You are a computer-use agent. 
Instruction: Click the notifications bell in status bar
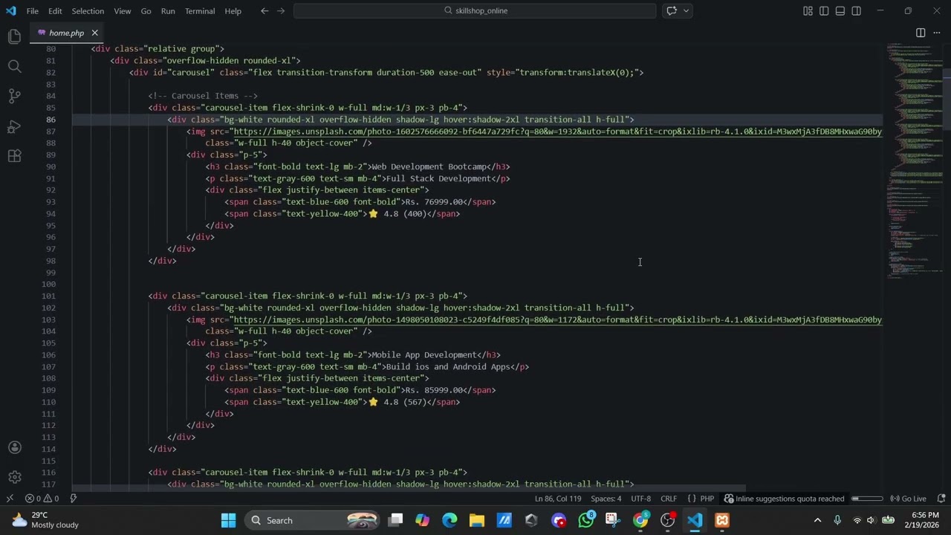click(x=941, y=499)
